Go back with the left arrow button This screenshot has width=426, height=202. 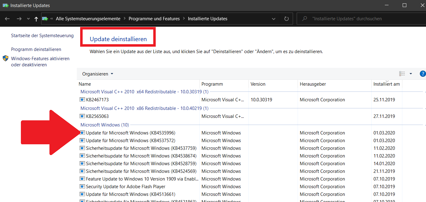click(7, 19)
